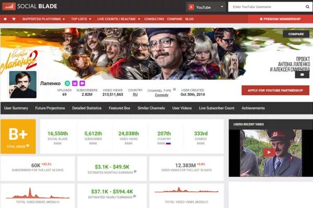Image resolution: width=313 pixels, height=208 pixels.
Task: Switch to the Detailed Statistics tab
Action: [x=87, y=108]
